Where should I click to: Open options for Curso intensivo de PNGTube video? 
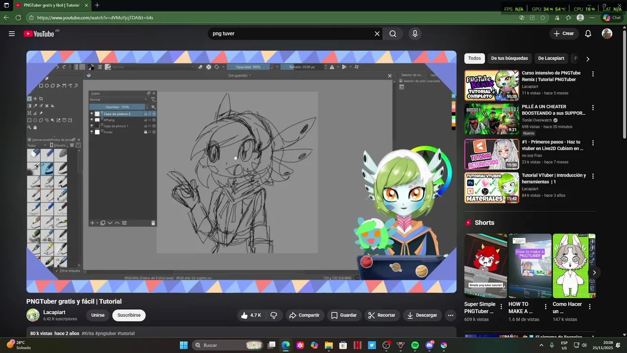[x=593, y=74]
